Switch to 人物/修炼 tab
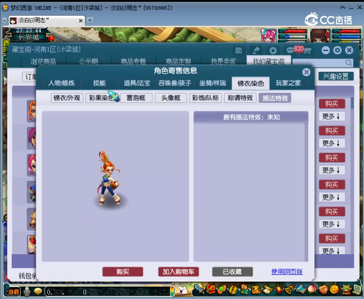364x299 pixels. click(61, 83)
